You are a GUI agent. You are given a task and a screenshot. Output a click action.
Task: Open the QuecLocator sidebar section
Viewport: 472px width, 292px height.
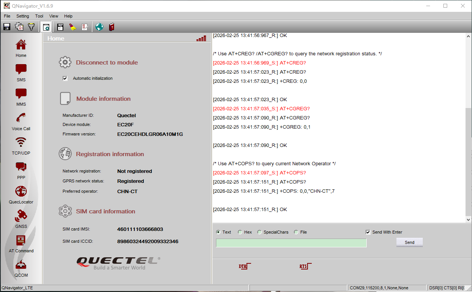click(x=21, y=195)
